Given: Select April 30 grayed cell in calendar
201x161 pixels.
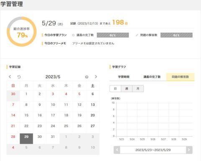Looking at the screenshot, I should (x=13, y=96).
